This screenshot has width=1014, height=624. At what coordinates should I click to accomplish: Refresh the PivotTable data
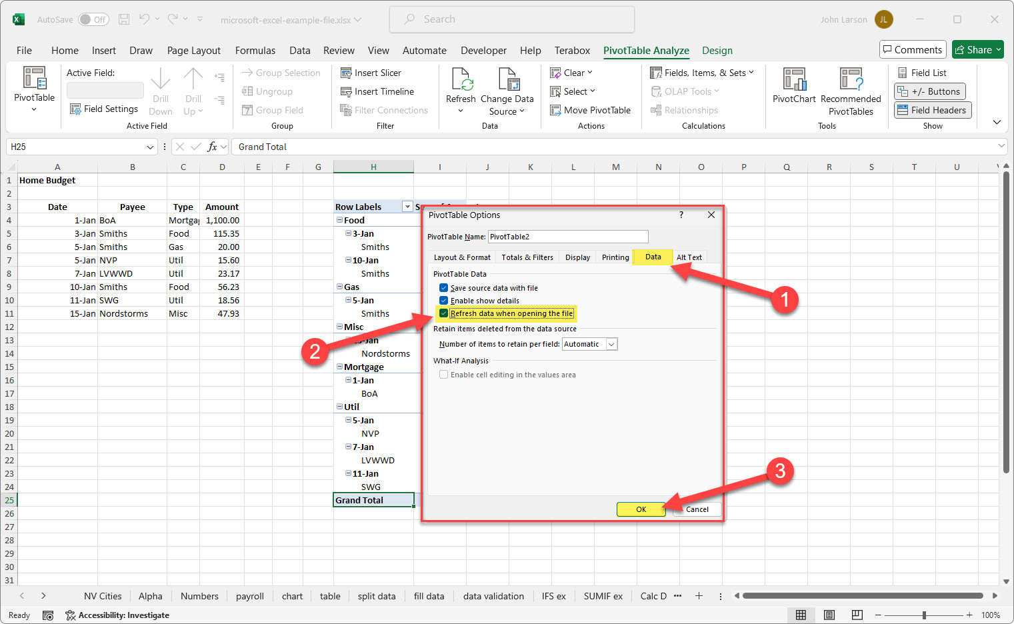point(461,90)
